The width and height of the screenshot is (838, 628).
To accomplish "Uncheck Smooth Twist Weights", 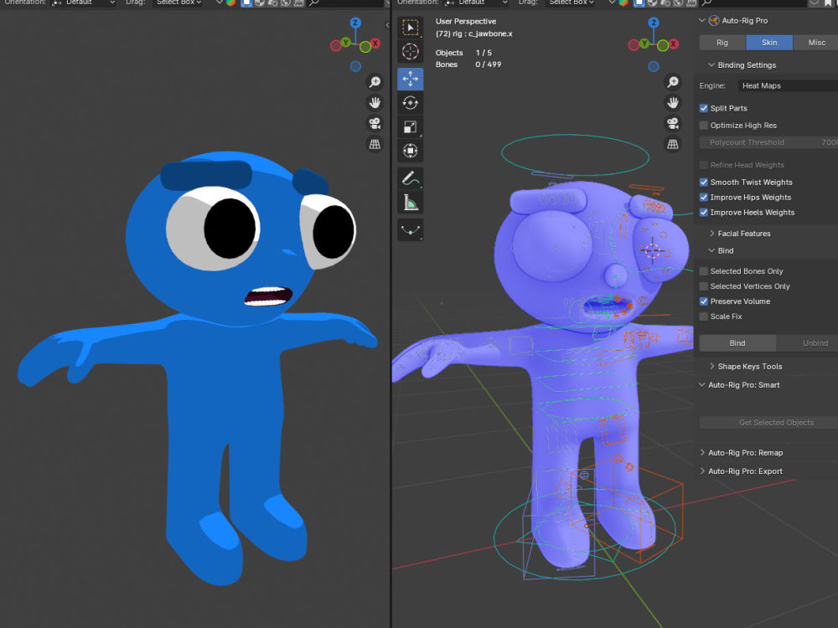I will coord(704,182).
